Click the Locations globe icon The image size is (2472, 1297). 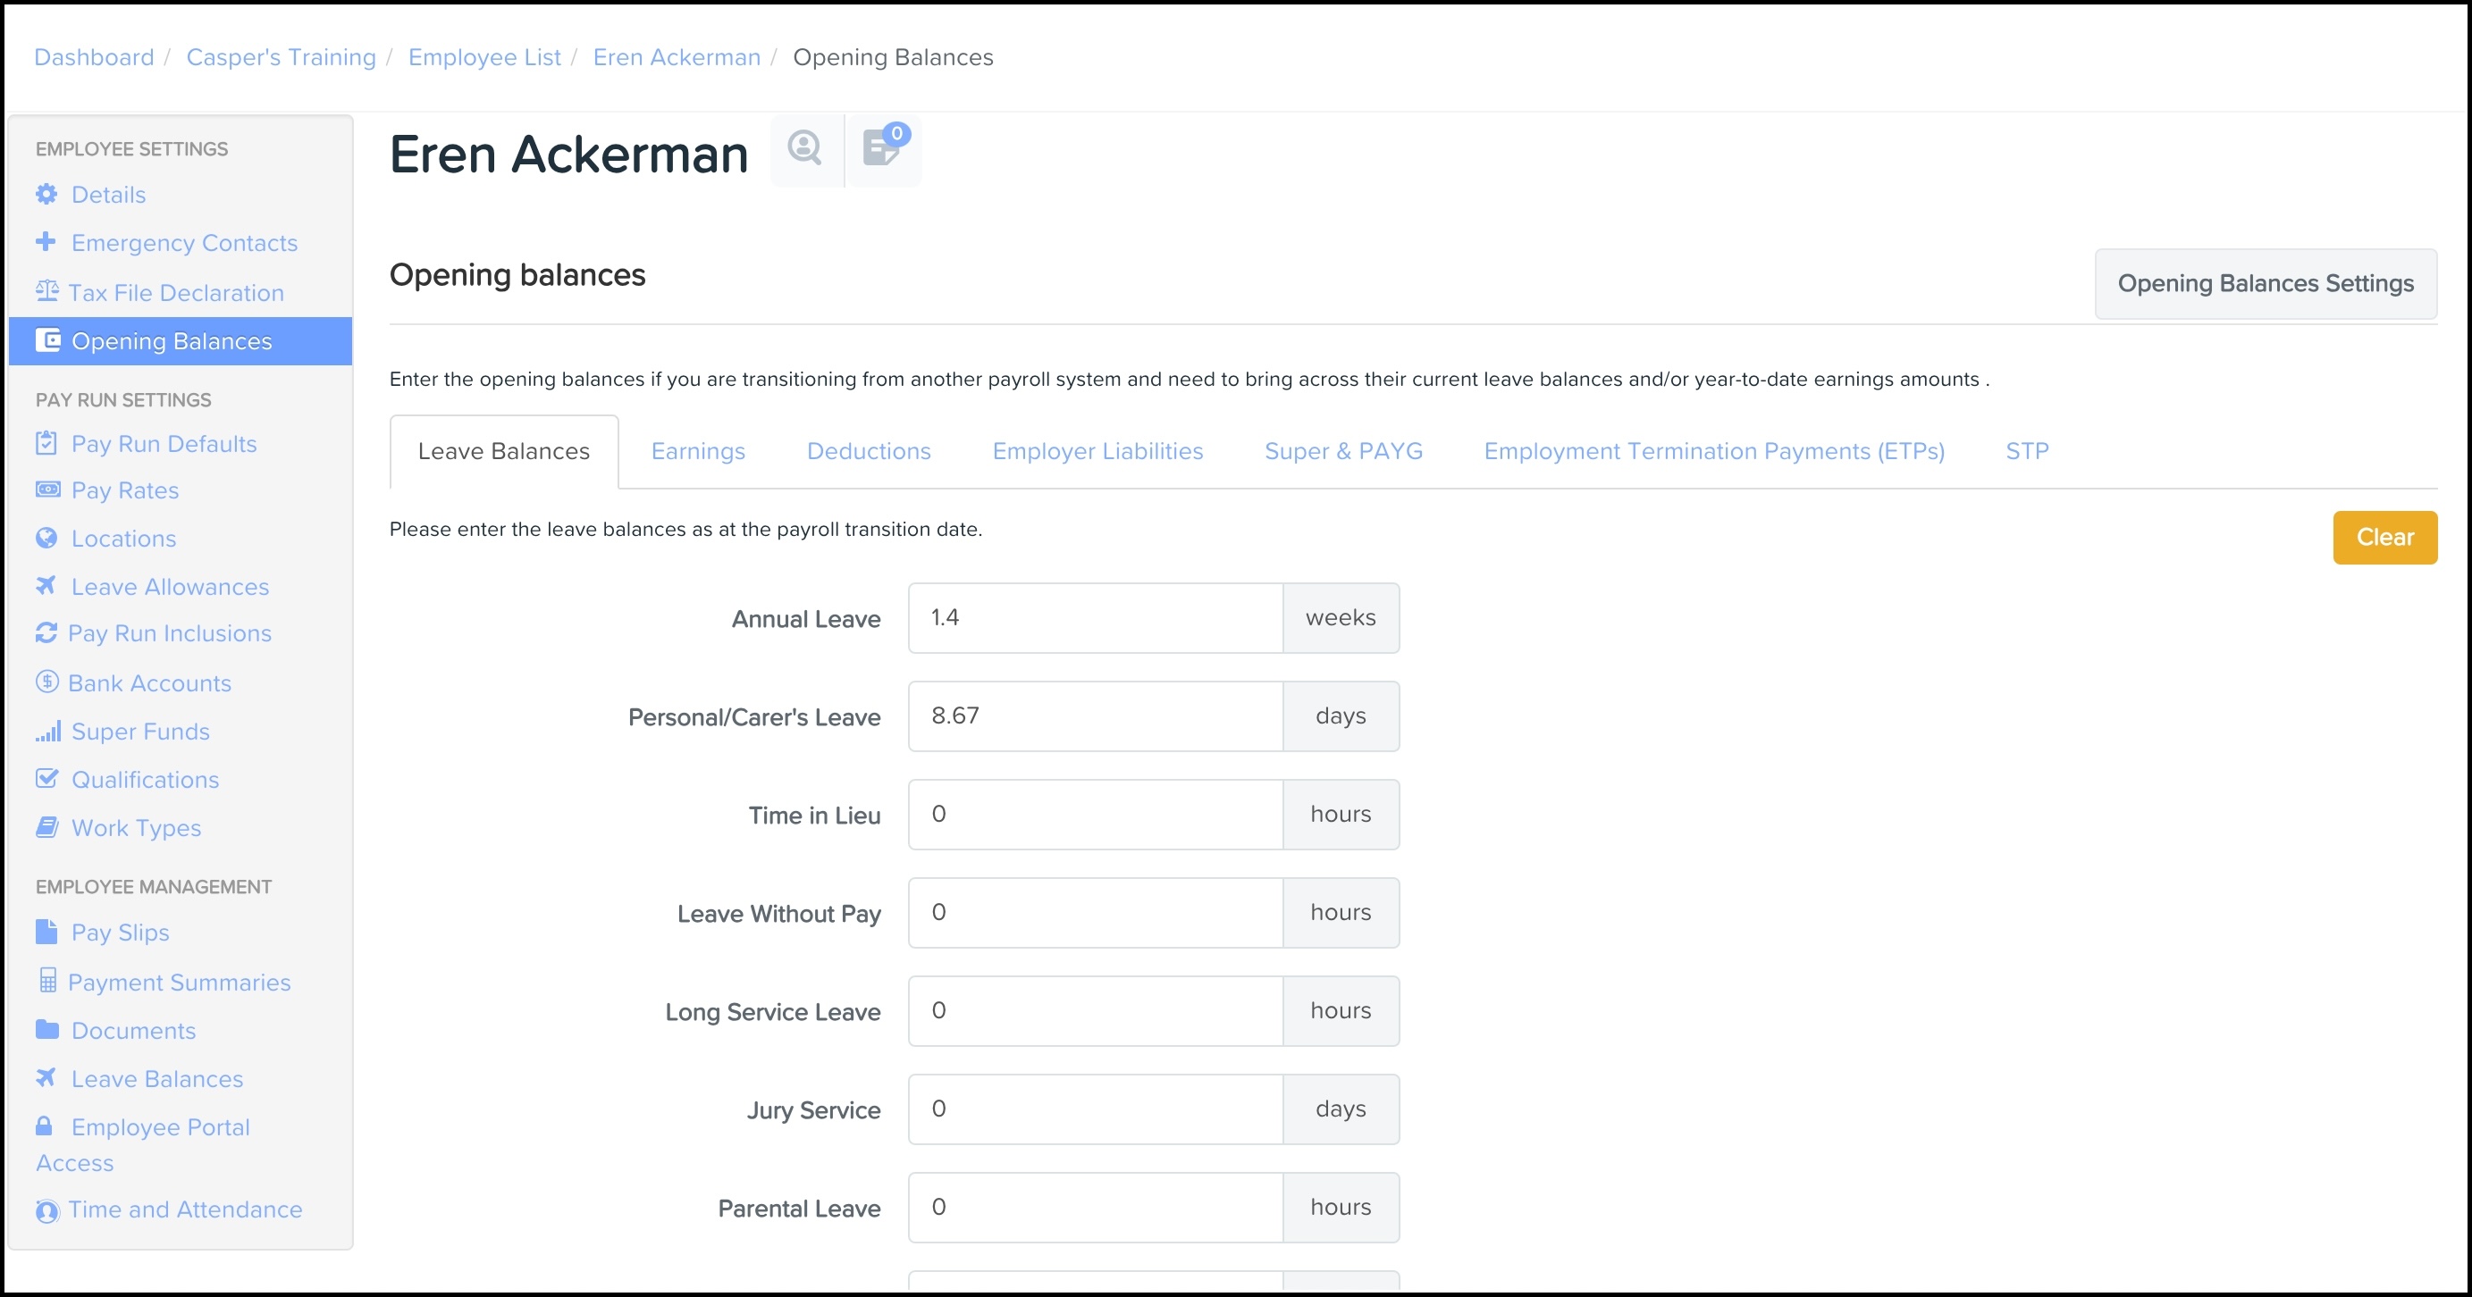coord(46,538)
